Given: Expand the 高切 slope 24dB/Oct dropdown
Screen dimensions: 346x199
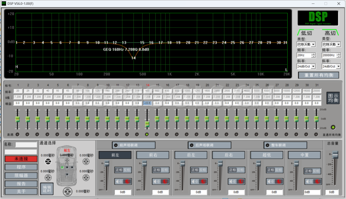Looking at the screenshot, I should tap(338, 66).
